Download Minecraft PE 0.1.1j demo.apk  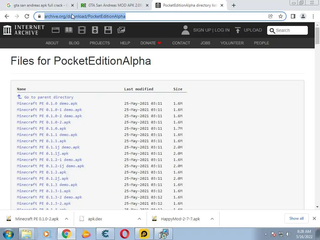(x=48, y=147)
